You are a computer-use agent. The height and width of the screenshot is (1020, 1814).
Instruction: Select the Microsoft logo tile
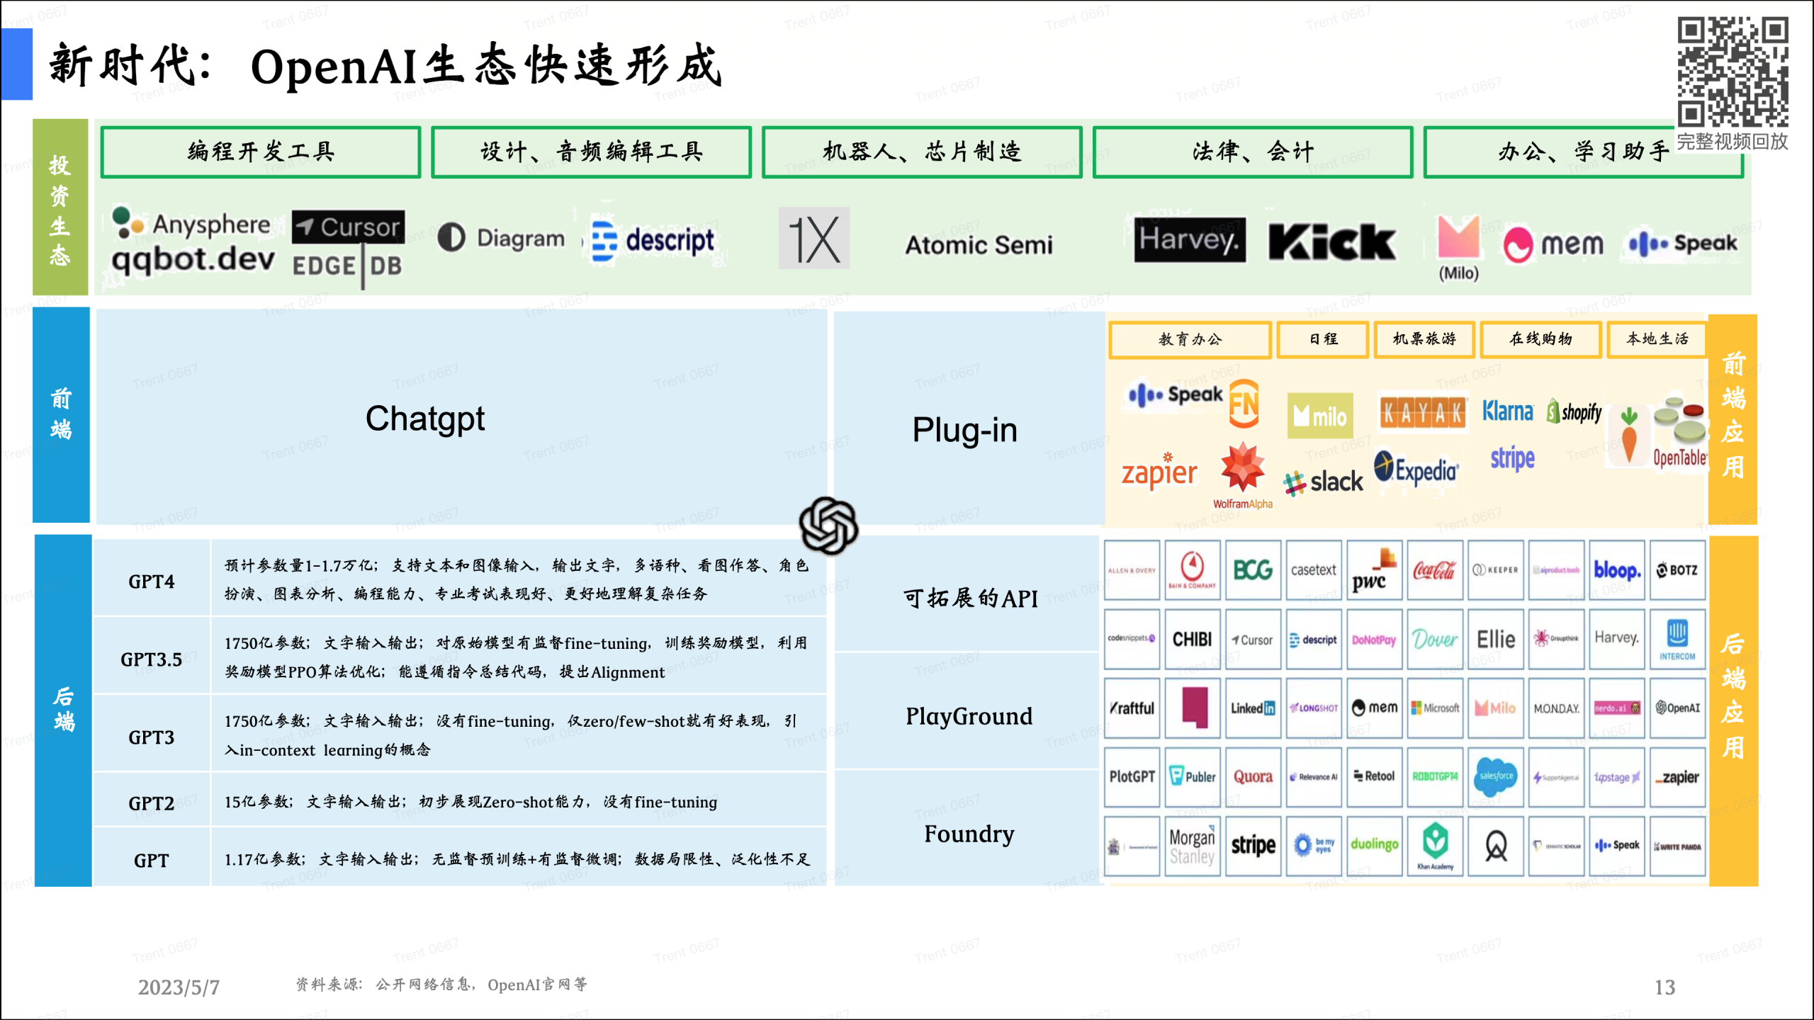pyautogui.click(x=1435, y=708)
